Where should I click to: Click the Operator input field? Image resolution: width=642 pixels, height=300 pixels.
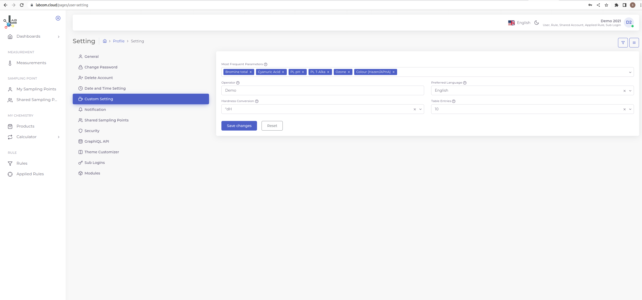[323, 90]
